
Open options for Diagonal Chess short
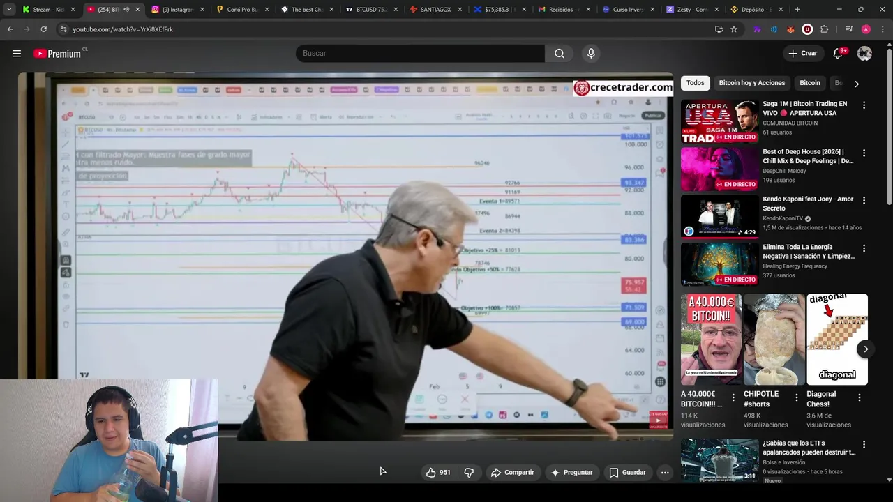(859, 397)
